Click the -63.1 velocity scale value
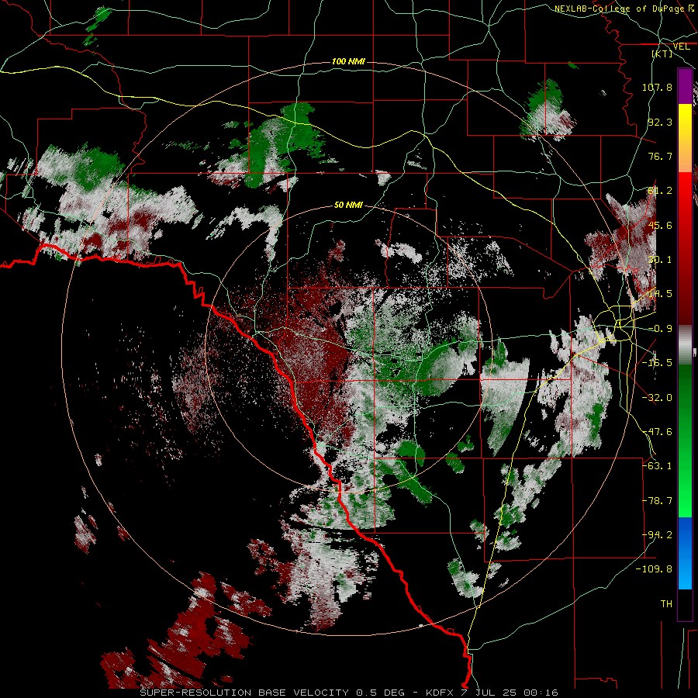 coord(657,466)
